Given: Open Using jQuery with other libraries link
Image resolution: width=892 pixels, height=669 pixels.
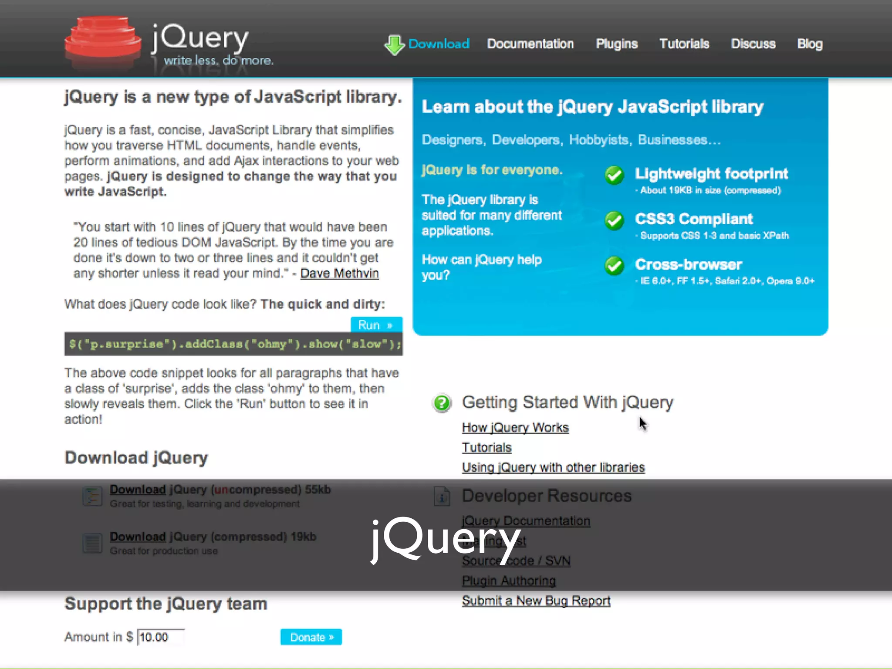Looking at the screenshot, I should click(553, 467).
